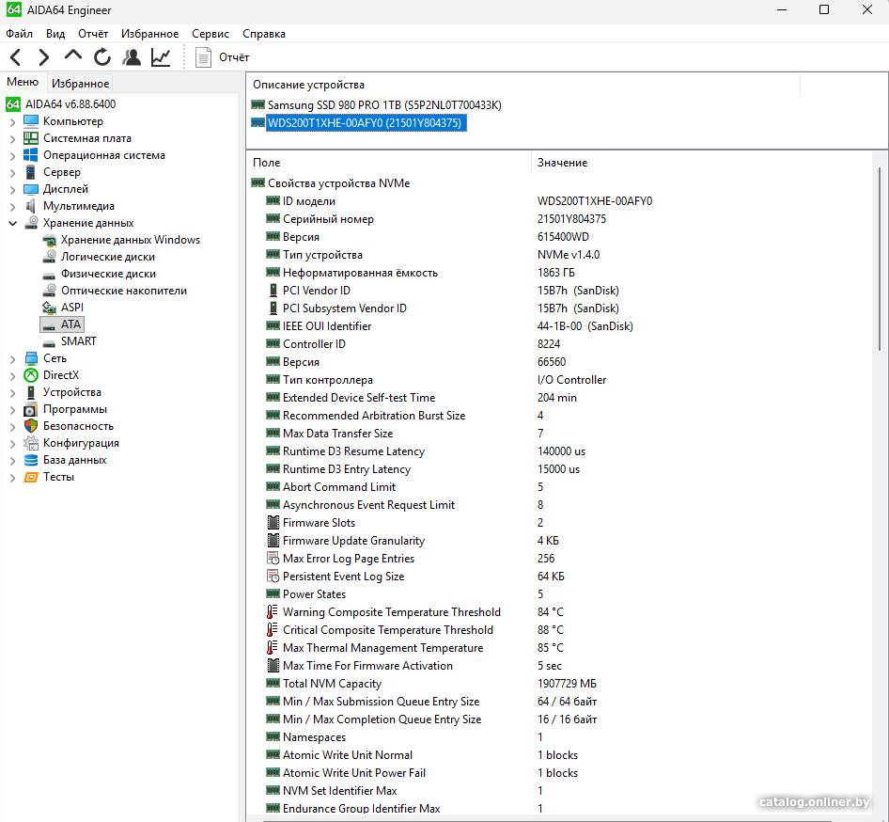This screenshot has width=889, height=822.
Task: Open the Сервис menu
Action: click(x=211, y=34)
